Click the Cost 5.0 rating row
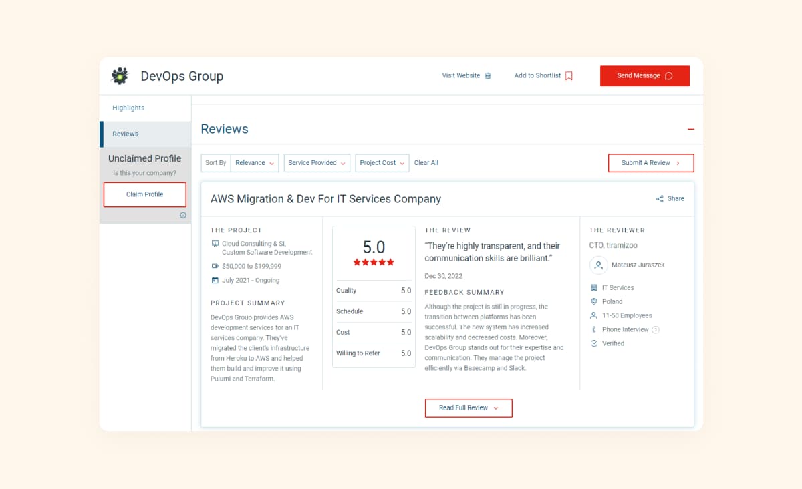Viewport: 802px width, 489px height. (x=374, y=332)
